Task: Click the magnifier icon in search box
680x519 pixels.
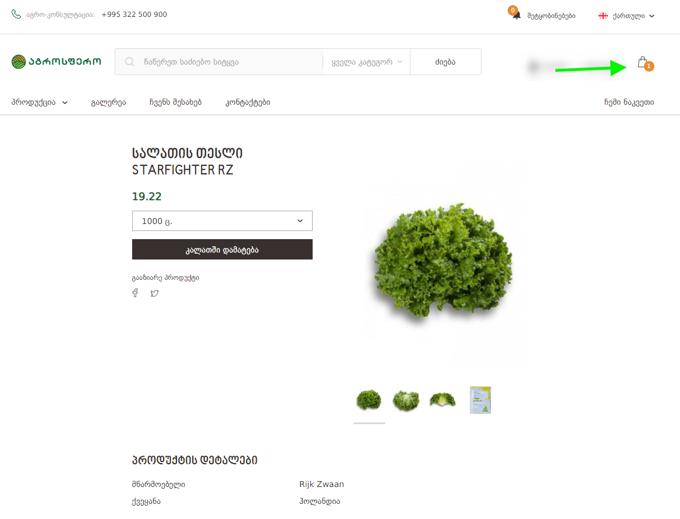Action: [129, 62]
